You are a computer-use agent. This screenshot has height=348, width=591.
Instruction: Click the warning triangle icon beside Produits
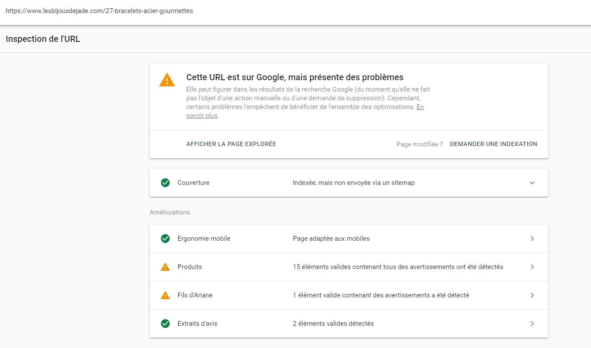click(165, 267)
